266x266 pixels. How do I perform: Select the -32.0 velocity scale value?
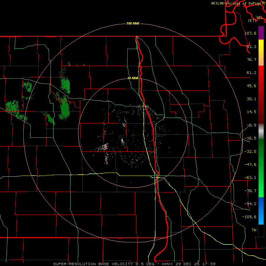point(250,152)
